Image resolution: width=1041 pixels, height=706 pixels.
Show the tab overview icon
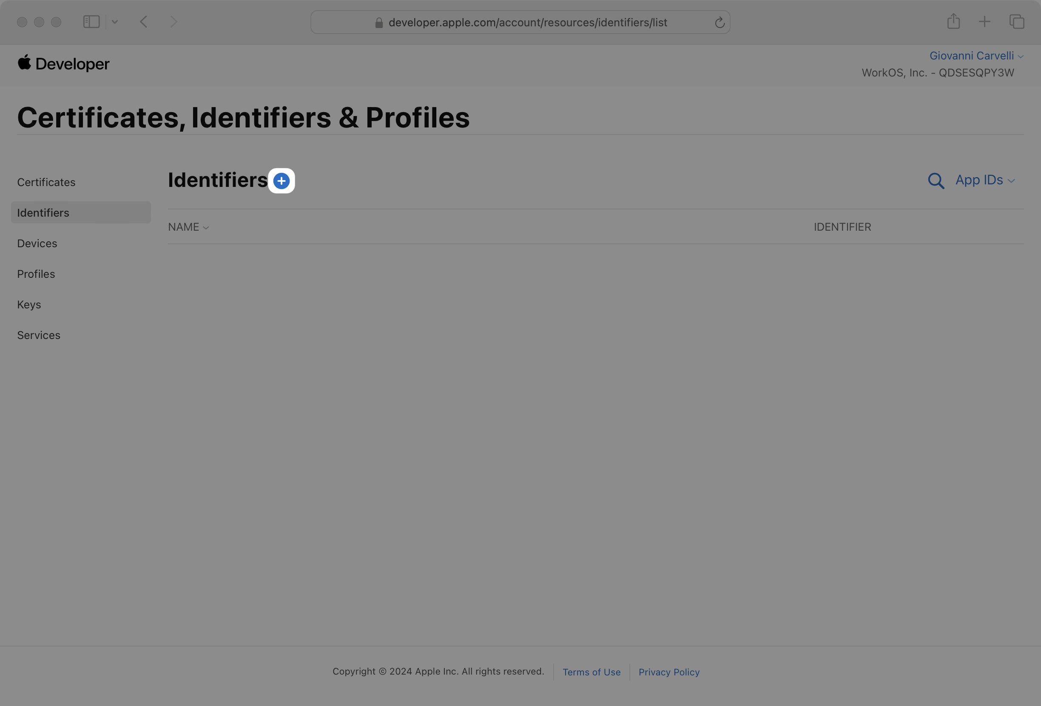click(x=1016, y=22)
